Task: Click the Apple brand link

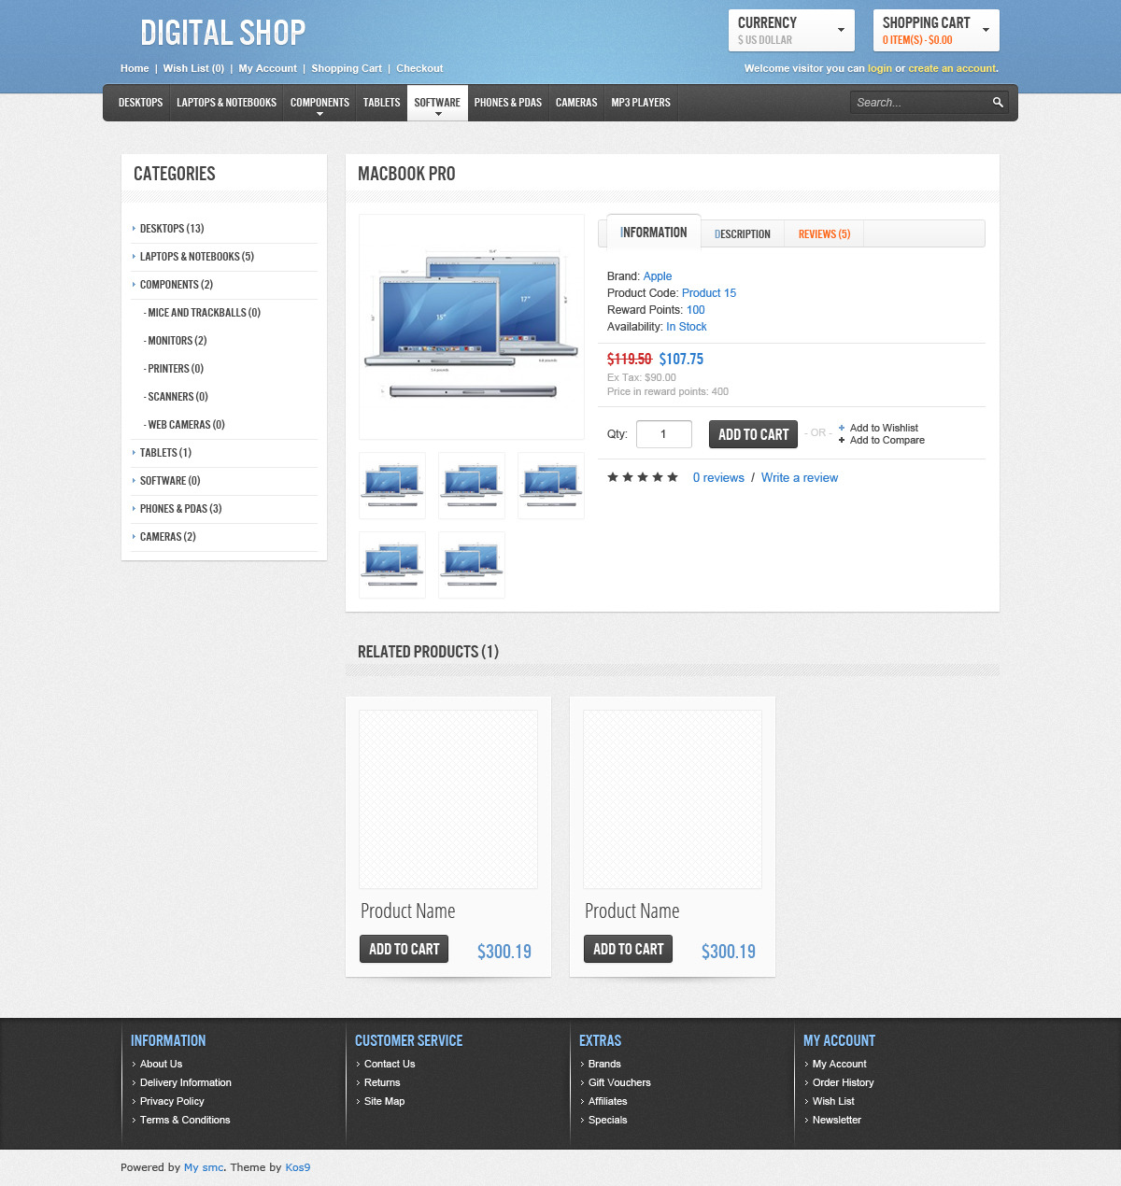Action: tap(658, 276)
